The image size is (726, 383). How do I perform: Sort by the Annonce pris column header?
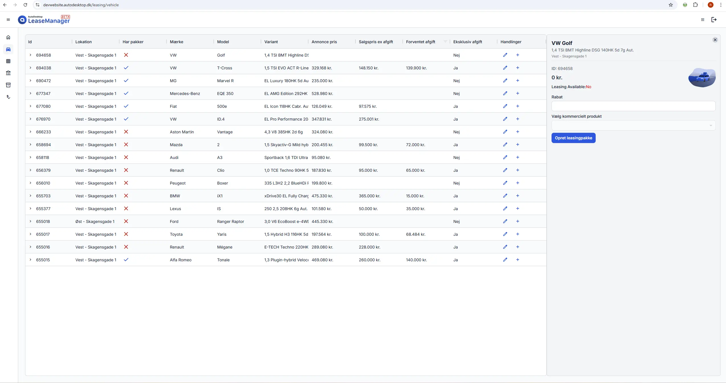coord(324,42)
